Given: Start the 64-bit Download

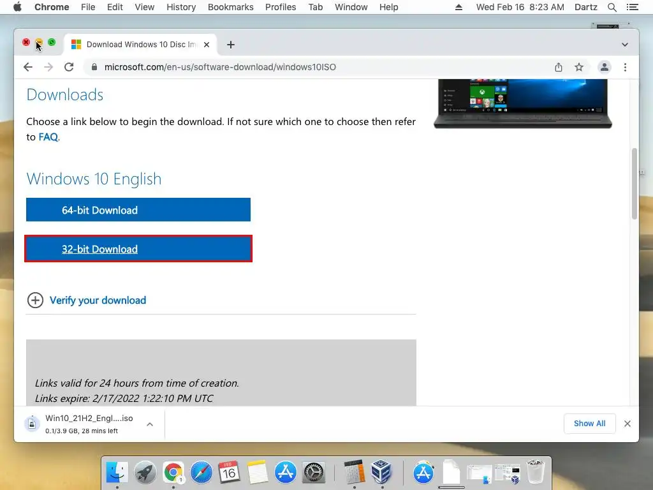Looking at the screenshot, I should point(138,209).
